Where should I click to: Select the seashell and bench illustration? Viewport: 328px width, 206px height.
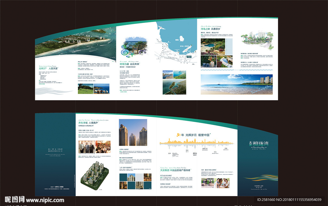pos(134,47)
